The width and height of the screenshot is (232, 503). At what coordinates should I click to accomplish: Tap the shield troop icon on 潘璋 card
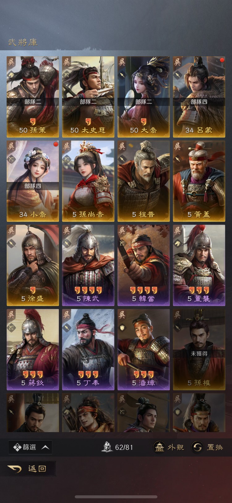tap(122, 328)
